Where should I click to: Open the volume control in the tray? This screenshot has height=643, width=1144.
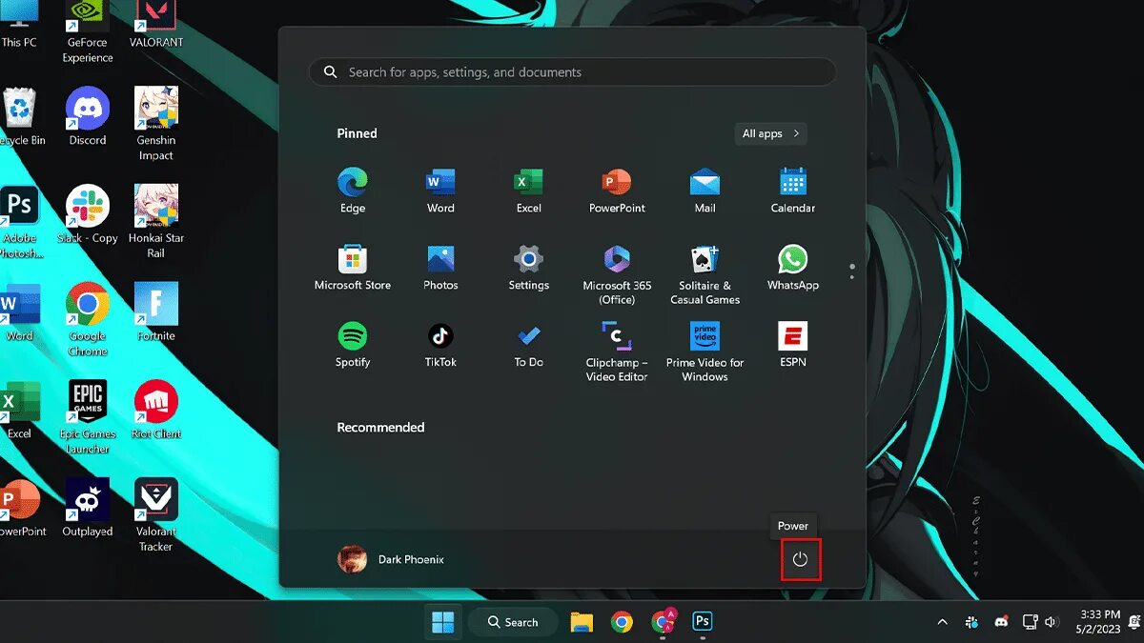click(x=1052, y=622)
